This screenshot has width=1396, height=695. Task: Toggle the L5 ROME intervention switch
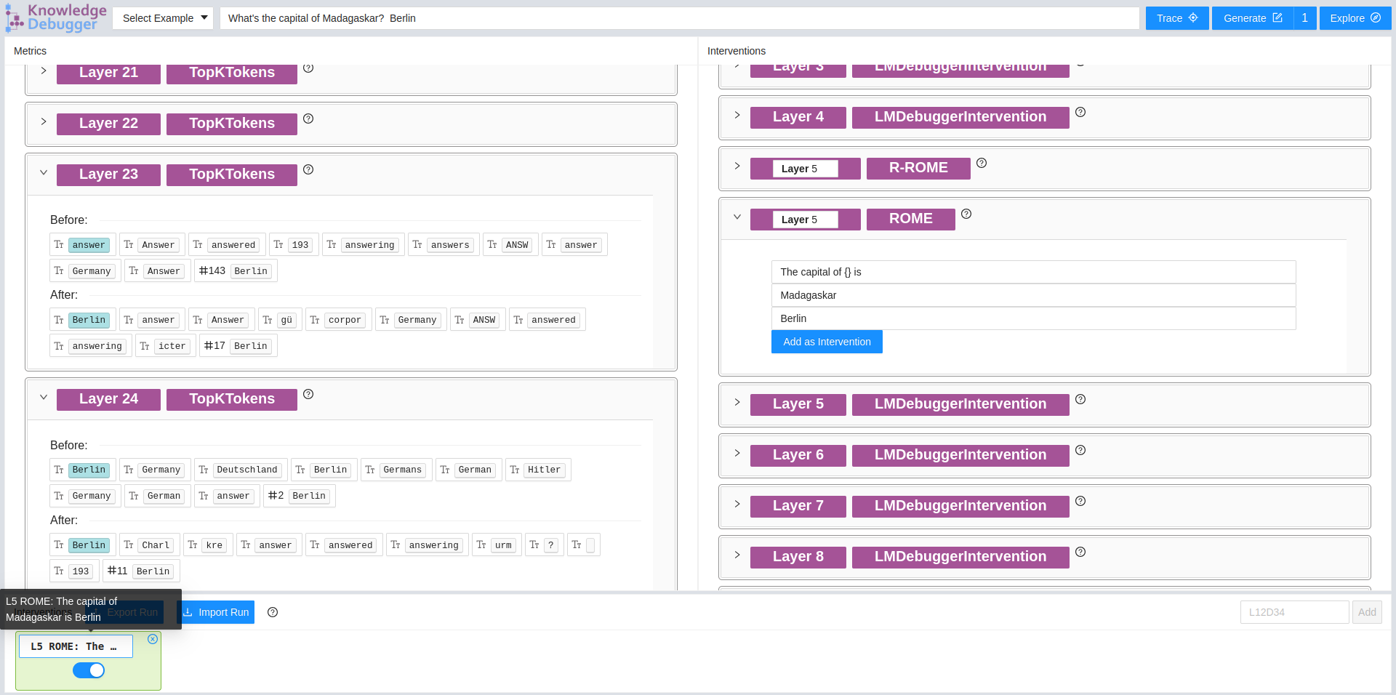click(x=89, y=670)
